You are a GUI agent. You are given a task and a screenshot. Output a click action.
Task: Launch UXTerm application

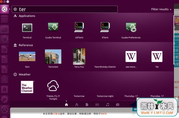point(79,27)
